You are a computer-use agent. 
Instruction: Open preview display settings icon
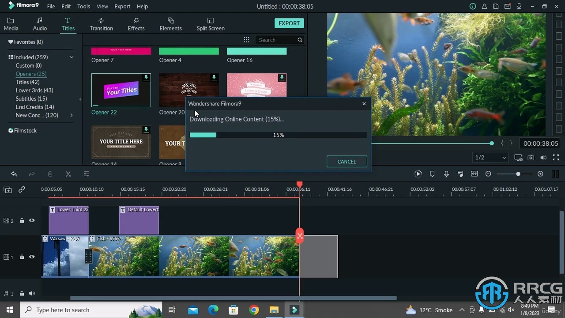tap(518, 158)
